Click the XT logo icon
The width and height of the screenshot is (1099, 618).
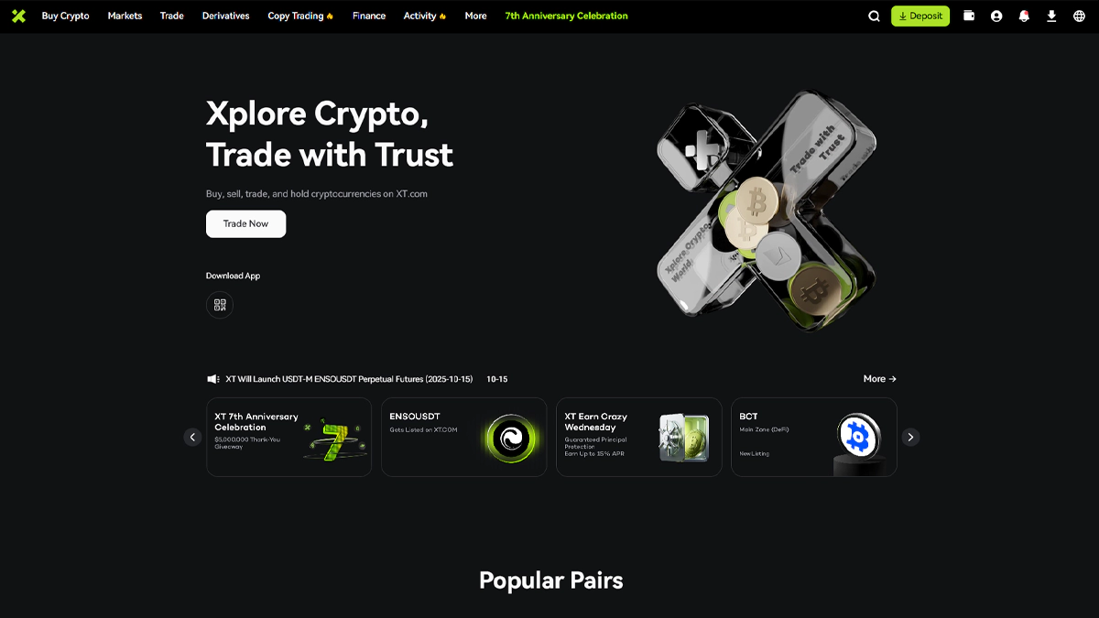point(18,16)
